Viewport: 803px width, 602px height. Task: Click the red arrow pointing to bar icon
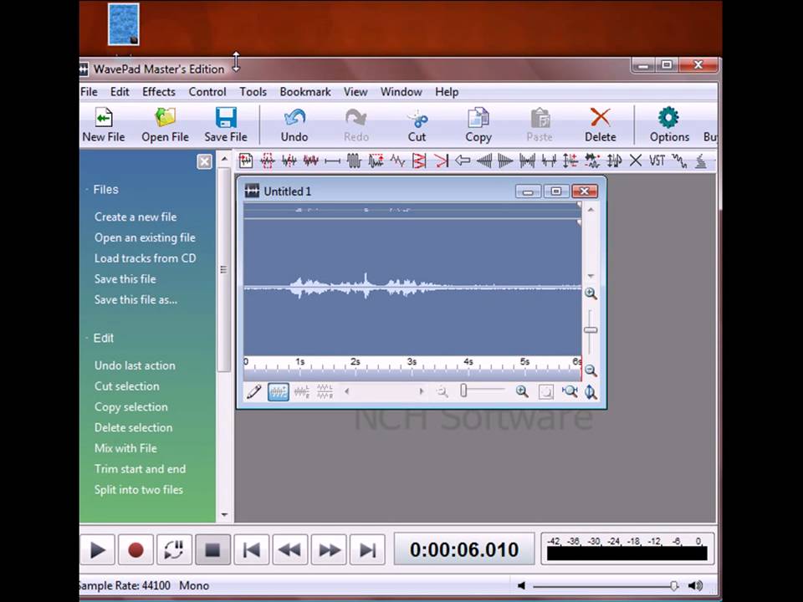click(441, 161)
